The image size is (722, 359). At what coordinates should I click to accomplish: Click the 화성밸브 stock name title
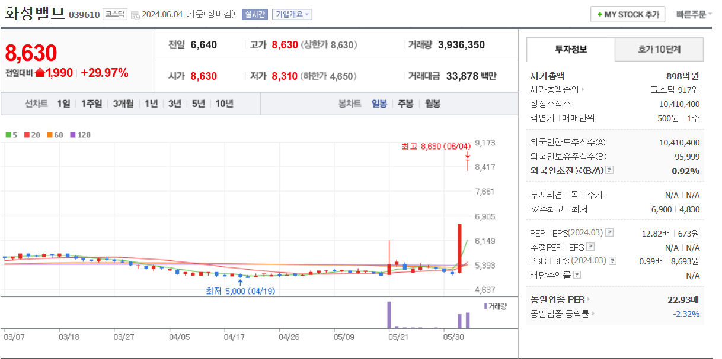[35, 14]
